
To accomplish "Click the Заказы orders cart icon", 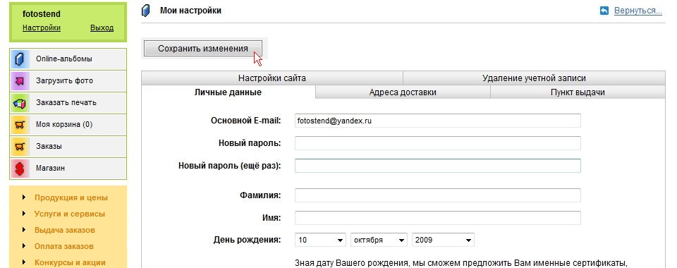I will coord(20,146).
